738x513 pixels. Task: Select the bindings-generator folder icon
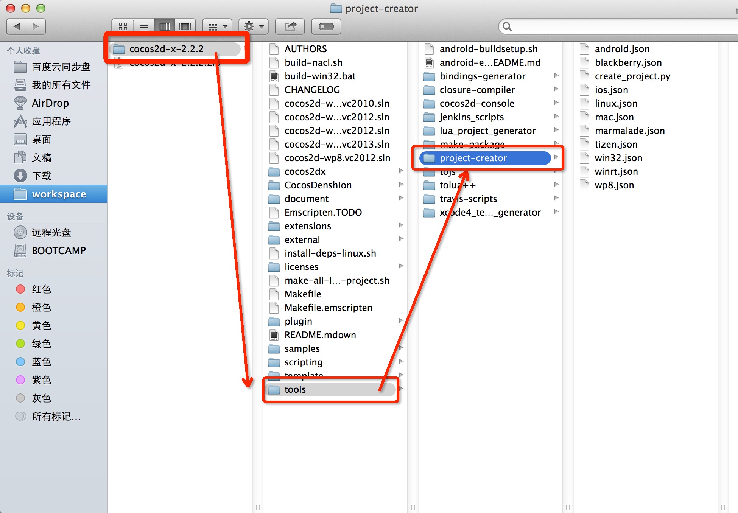pyautogui.click(x=429, y=77)
